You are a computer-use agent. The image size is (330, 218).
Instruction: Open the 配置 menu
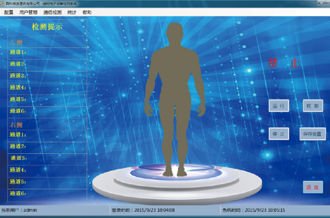tap(8, 13)
